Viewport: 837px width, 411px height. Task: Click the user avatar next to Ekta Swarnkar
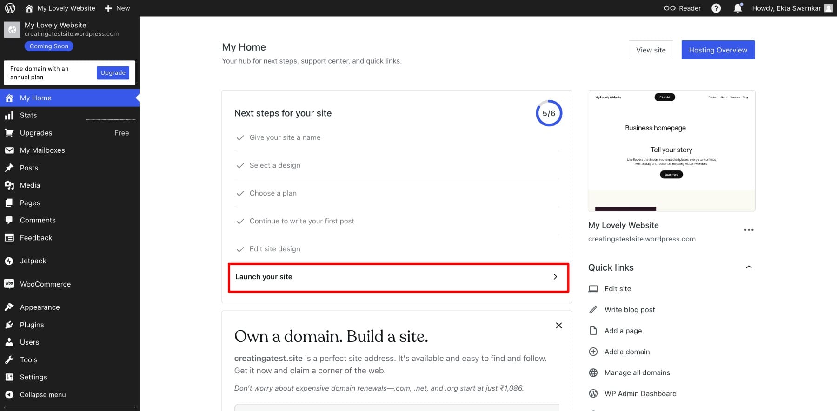coord(829,8)
